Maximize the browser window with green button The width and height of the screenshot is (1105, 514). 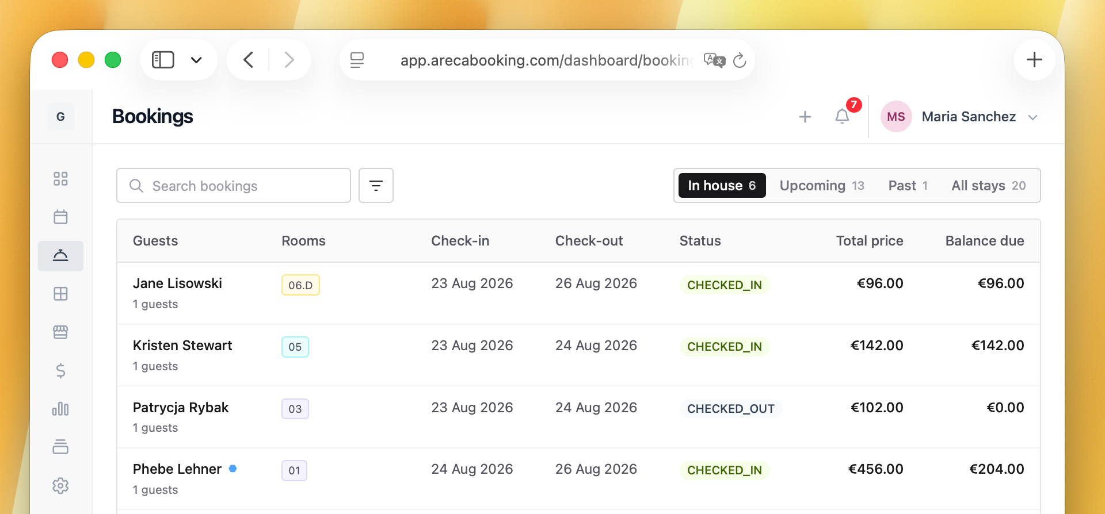coord(113,60)
